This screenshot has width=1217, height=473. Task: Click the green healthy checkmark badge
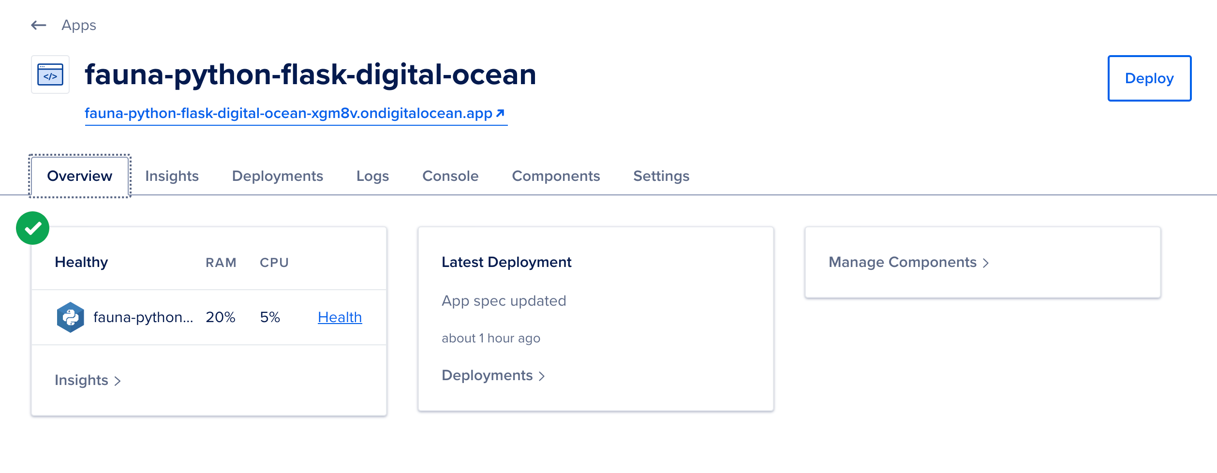32,228
